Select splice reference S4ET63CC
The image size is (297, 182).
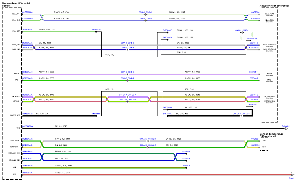click(x=167, y=30)
